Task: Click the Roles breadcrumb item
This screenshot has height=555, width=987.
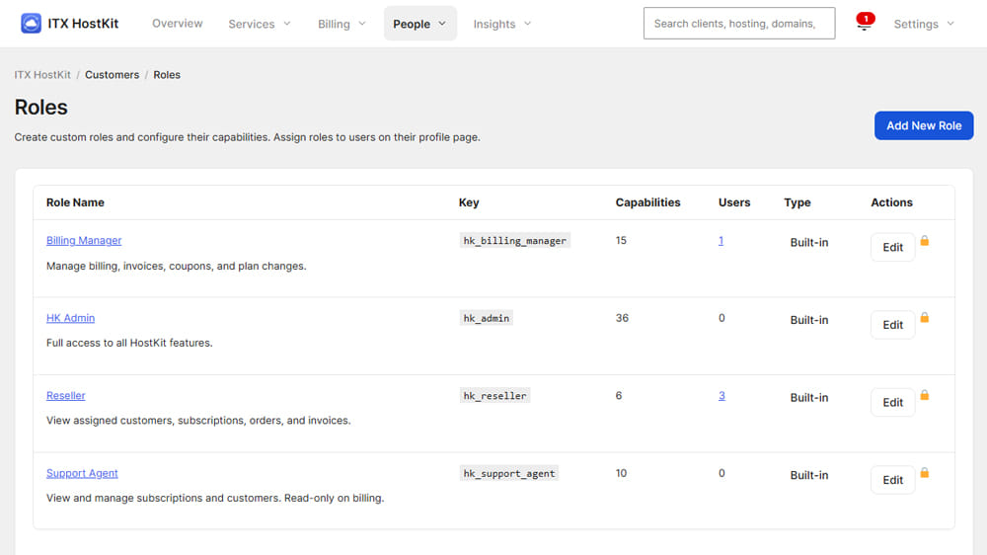Action: (x=167, y=74)
